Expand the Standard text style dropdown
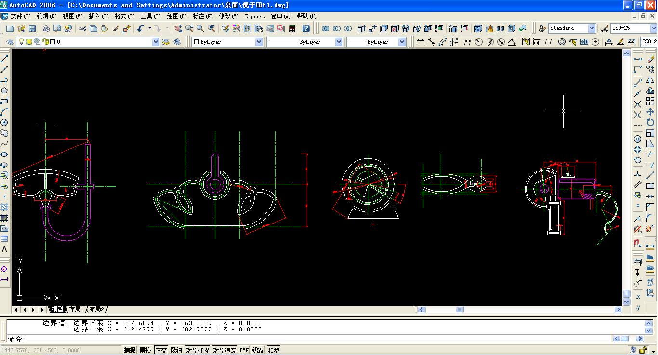The height and width of the screenshot is (355, 658). point(592,28)
